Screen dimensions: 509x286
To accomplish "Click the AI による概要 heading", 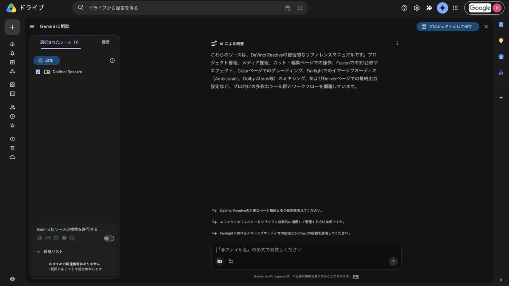I will tap(232, 44).
